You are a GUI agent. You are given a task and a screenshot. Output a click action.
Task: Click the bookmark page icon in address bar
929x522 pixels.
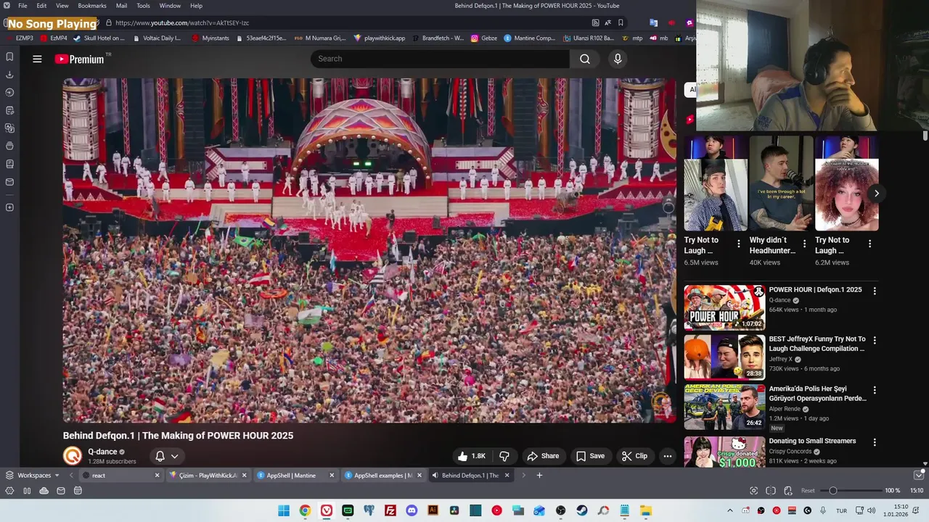point(621,22)
